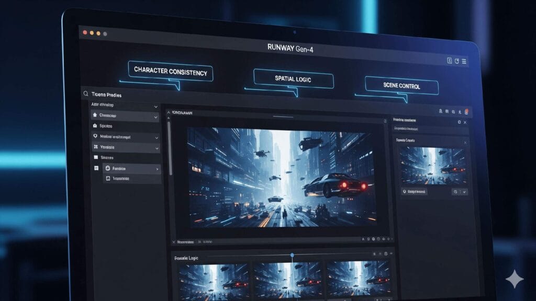
Task: Click the outlined square icon in the last nested row
Action: 108,178
